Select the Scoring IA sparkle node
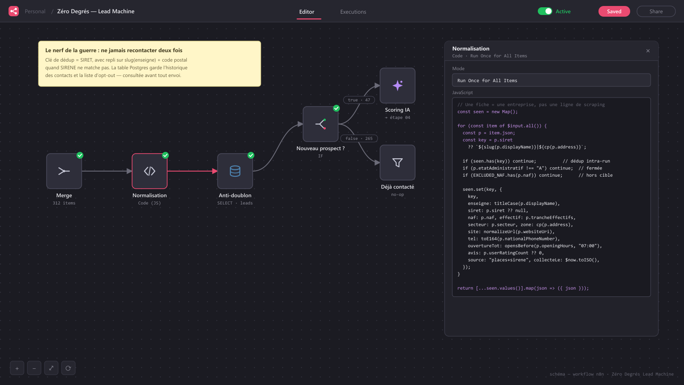 coord(398,86)
